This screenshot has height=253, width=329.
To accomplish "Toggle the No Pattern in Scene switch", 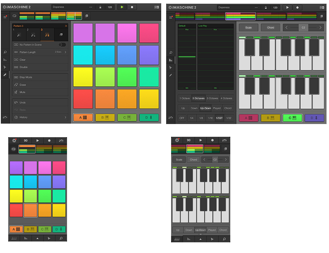I will click(62, 44).
